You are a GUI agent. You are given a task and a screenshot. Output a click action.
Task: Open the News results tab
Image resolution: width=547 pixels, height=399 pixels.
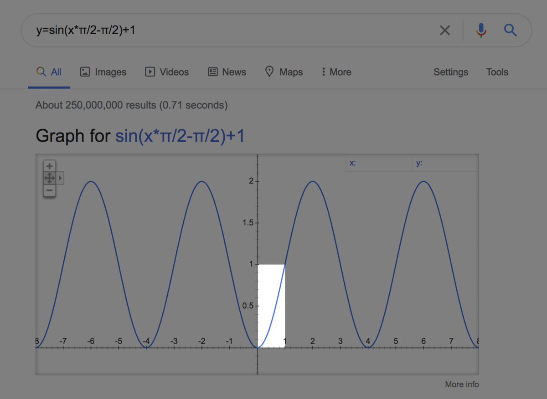227,72
